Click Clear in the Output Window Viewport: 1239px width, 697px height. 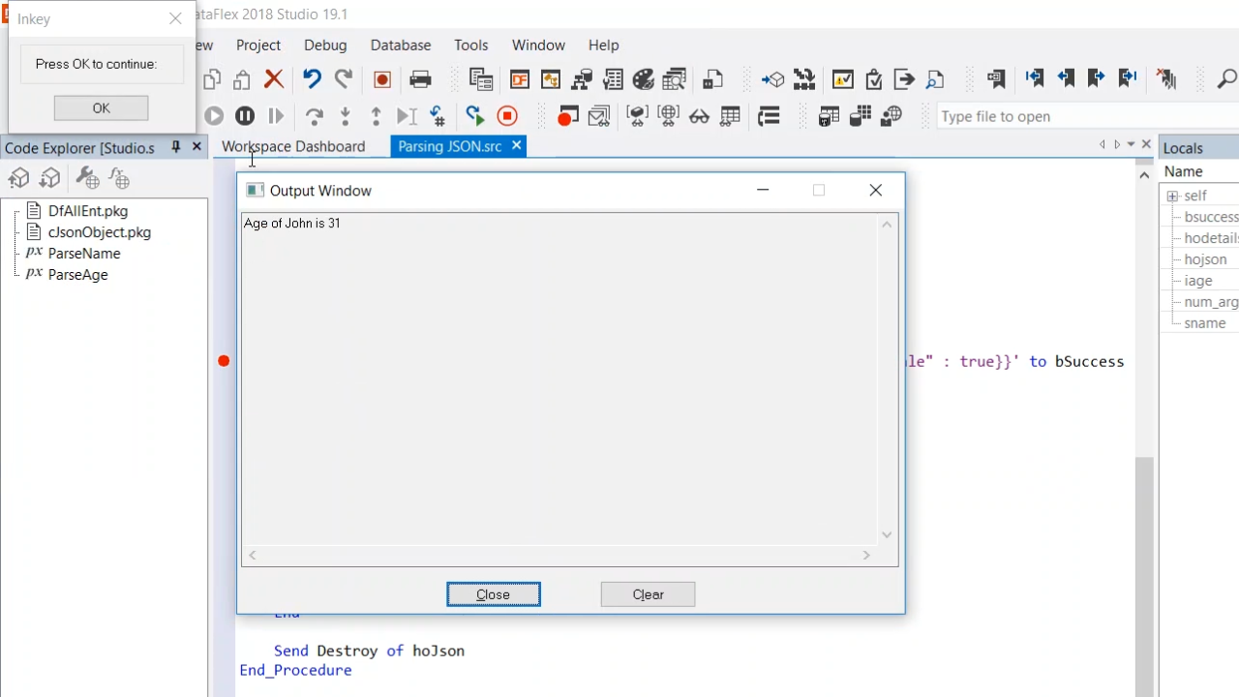click(648, 594)
